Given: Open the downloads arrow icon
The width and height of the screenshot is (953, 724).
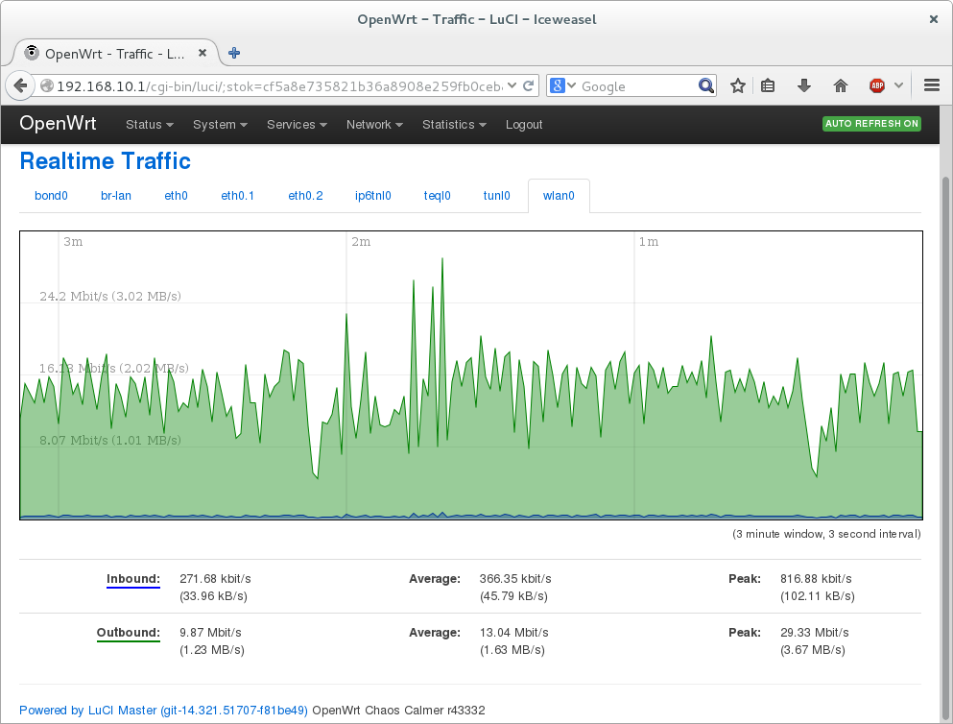Looking at the screenshot, I should (804, 85).
